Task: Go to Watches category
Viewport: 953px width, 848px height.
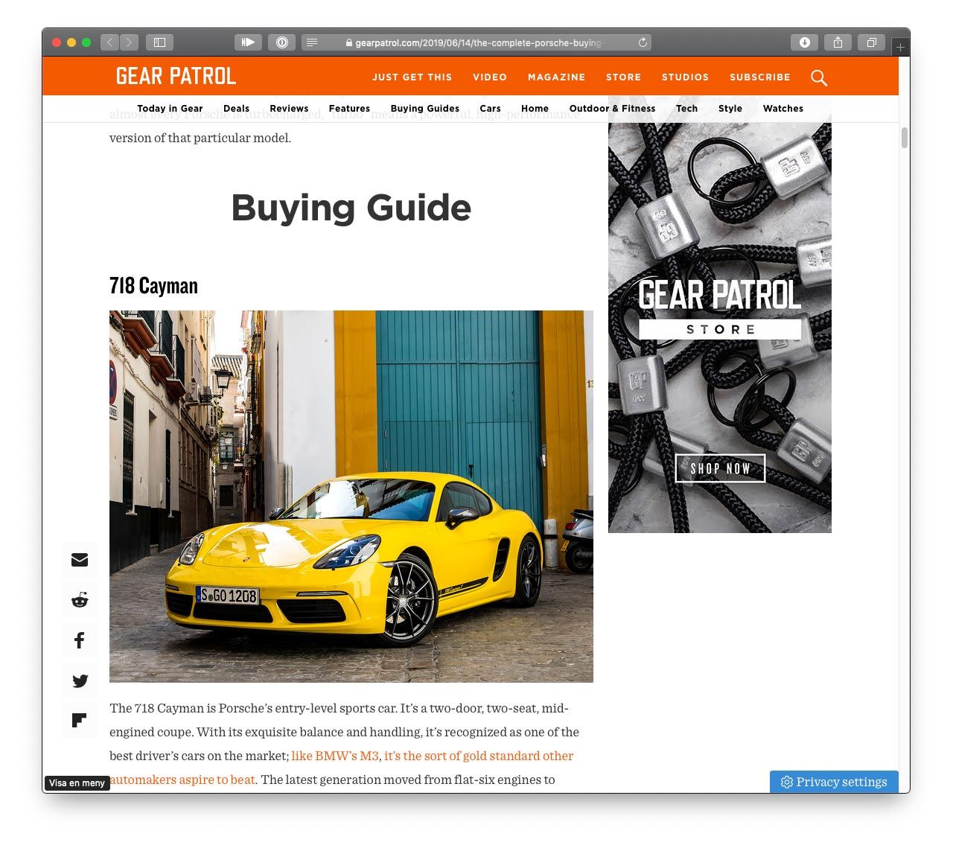Action: click(x=783, y=109)
